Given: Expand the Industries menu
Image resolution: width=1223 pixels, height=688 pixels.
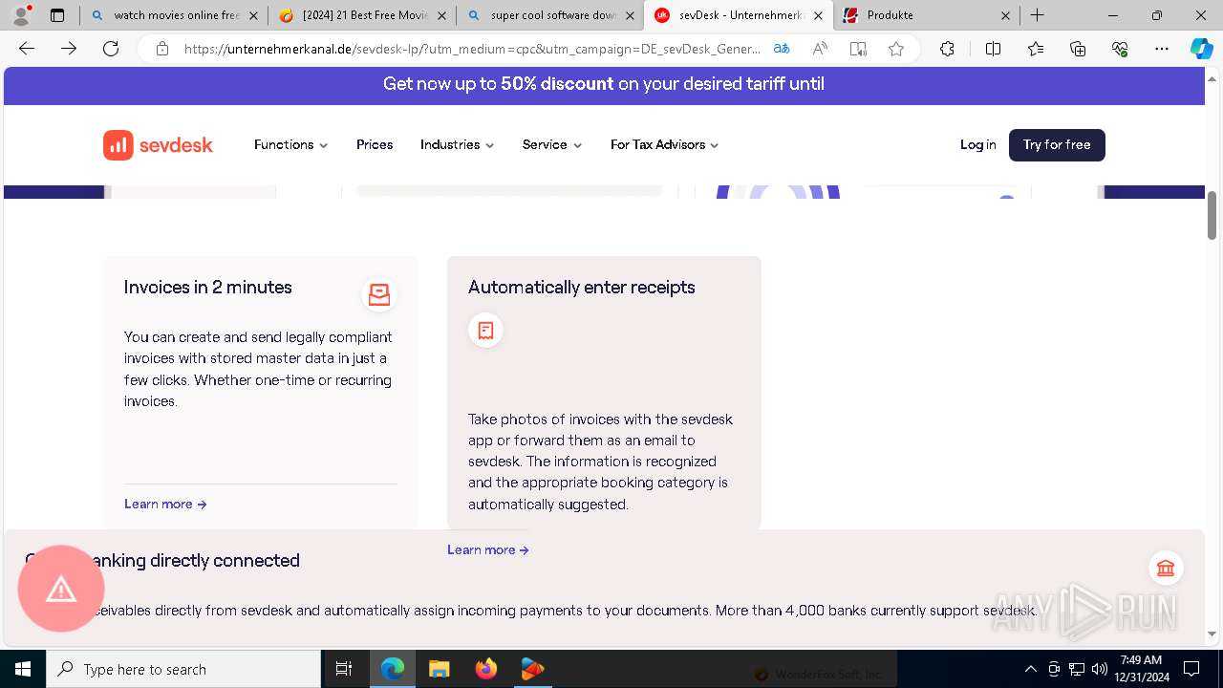Looking at the screenshot, I should pos(457,145).
